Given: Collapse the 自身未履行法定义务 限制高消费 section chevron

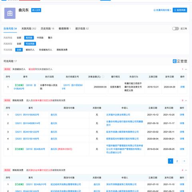Looking at the screenshot, I should pos(186,100).
